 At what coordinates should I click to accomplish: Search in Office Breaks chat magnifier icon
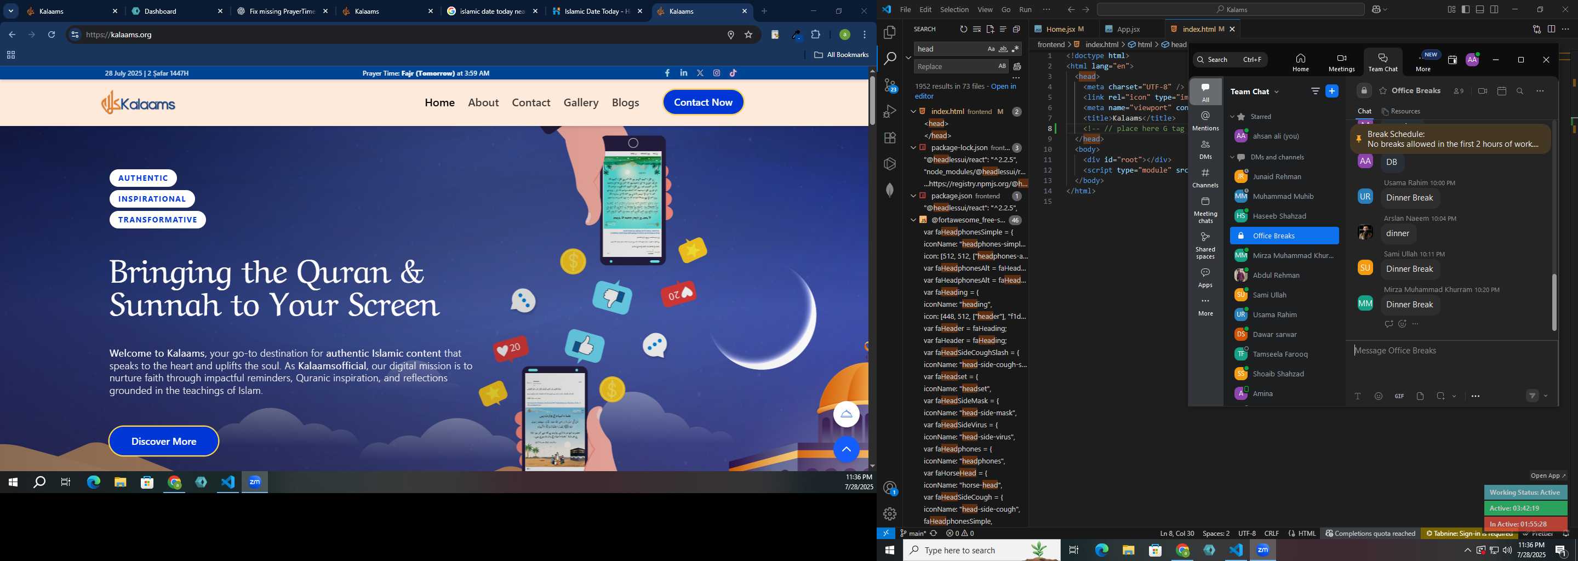pyautogui.click(x=1520, y=91)
